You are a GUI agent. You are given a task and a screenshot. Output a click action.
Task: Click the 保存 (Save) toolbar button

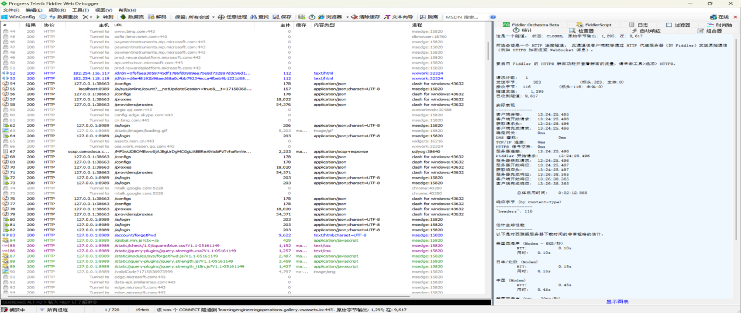(282, 17)
